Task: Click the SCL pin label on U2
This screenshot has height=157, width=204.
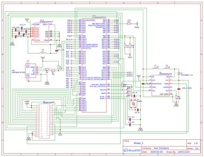Action: pos(154,91)
